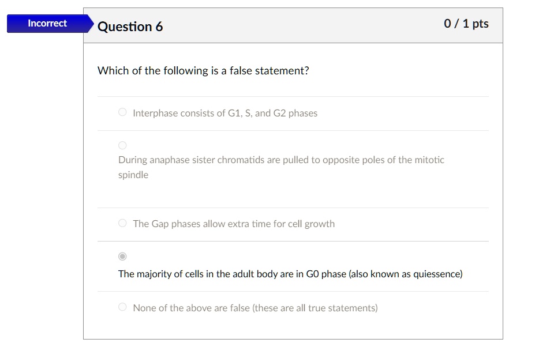The image size is (535, 343).
Task: Choose the Gap phases cell growth radio button
Action: pyautogui.click(x=122, y=223)
